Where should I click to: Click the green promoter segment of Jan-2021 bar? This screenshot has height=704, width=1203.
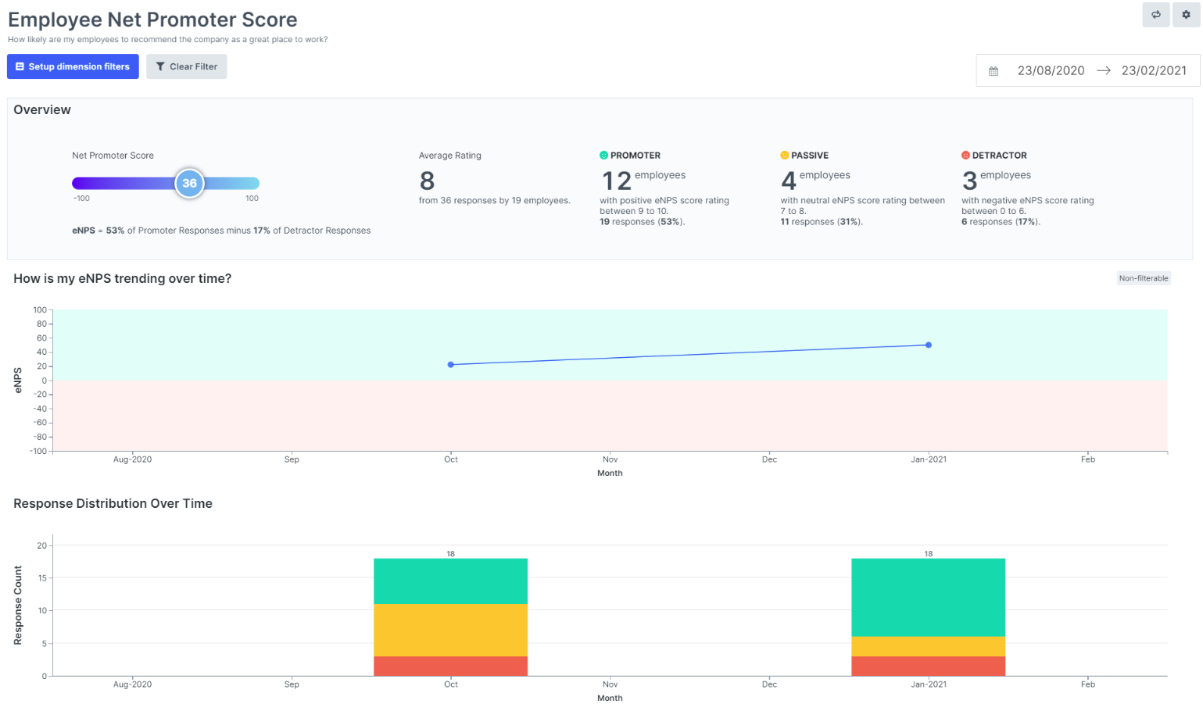pos(928,597)
